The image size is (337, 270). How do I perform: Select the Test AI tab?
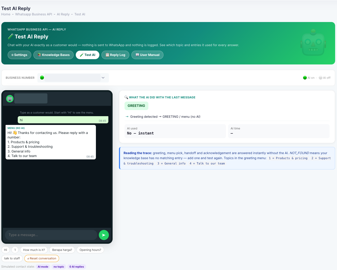pyautogui.click(x=87, y=55)
